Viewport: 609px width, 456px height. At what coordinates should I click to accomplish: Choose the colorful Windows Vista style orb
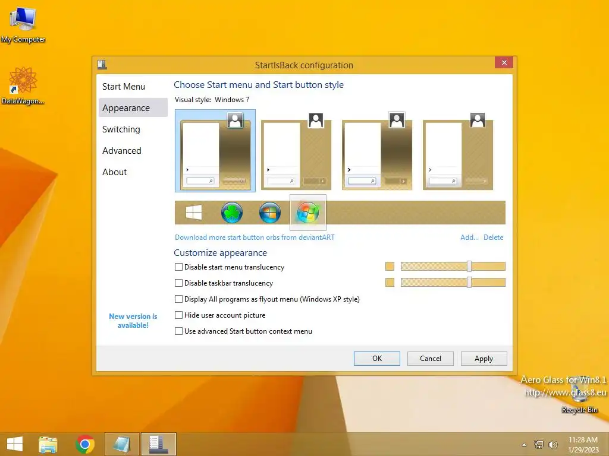tap(308, 213)
